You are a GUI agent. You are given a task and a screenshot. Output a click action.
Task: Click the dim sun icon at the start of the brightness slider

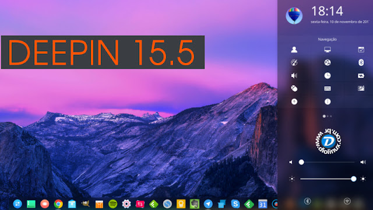point(292,179)
